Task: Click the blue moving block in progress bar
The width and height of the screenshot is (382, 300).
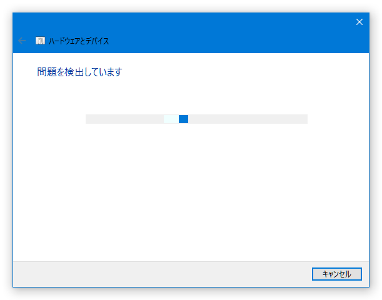Action: point(183,119)
